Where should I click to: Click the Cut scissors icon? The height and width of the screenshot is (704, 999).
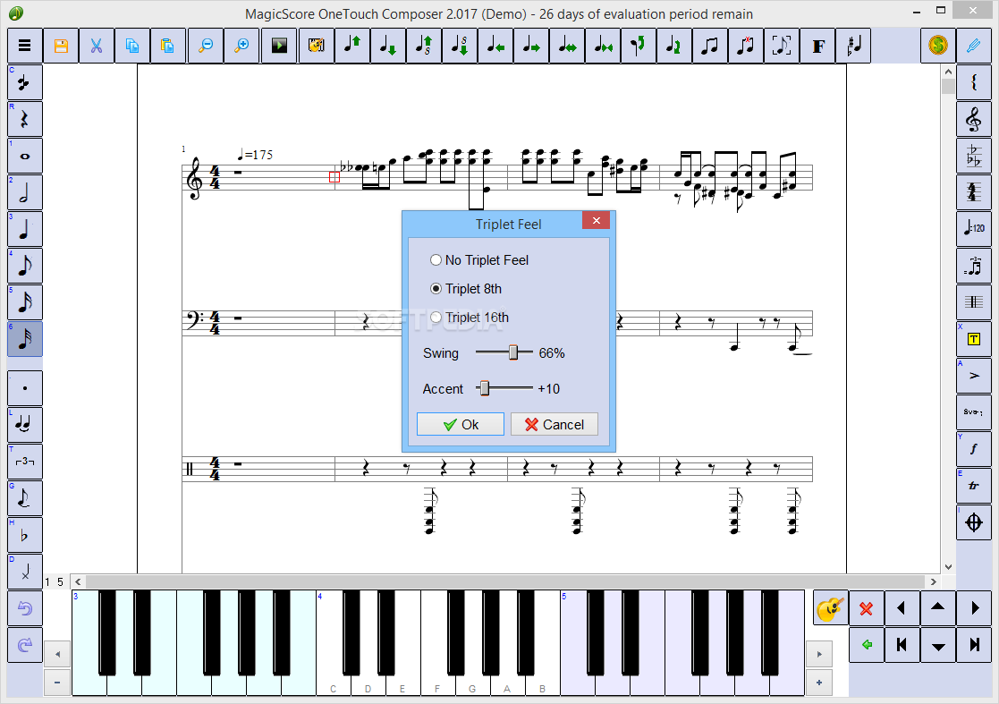click(97, 46)
